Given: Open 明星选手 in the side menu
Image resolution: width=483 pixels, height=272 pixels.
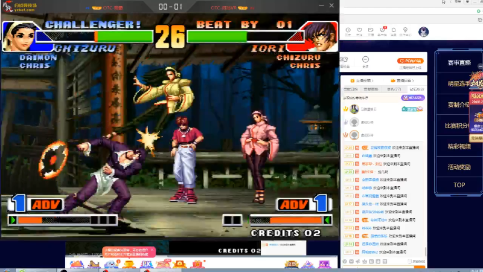Looking at the screenshot, I should pos(459,83).
